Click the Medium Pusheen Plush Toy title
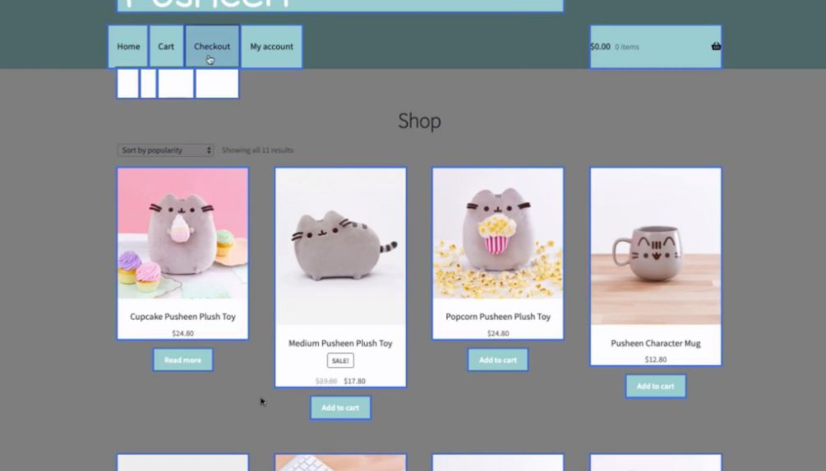This screenshot has width=826, height=471. (340, 343)
